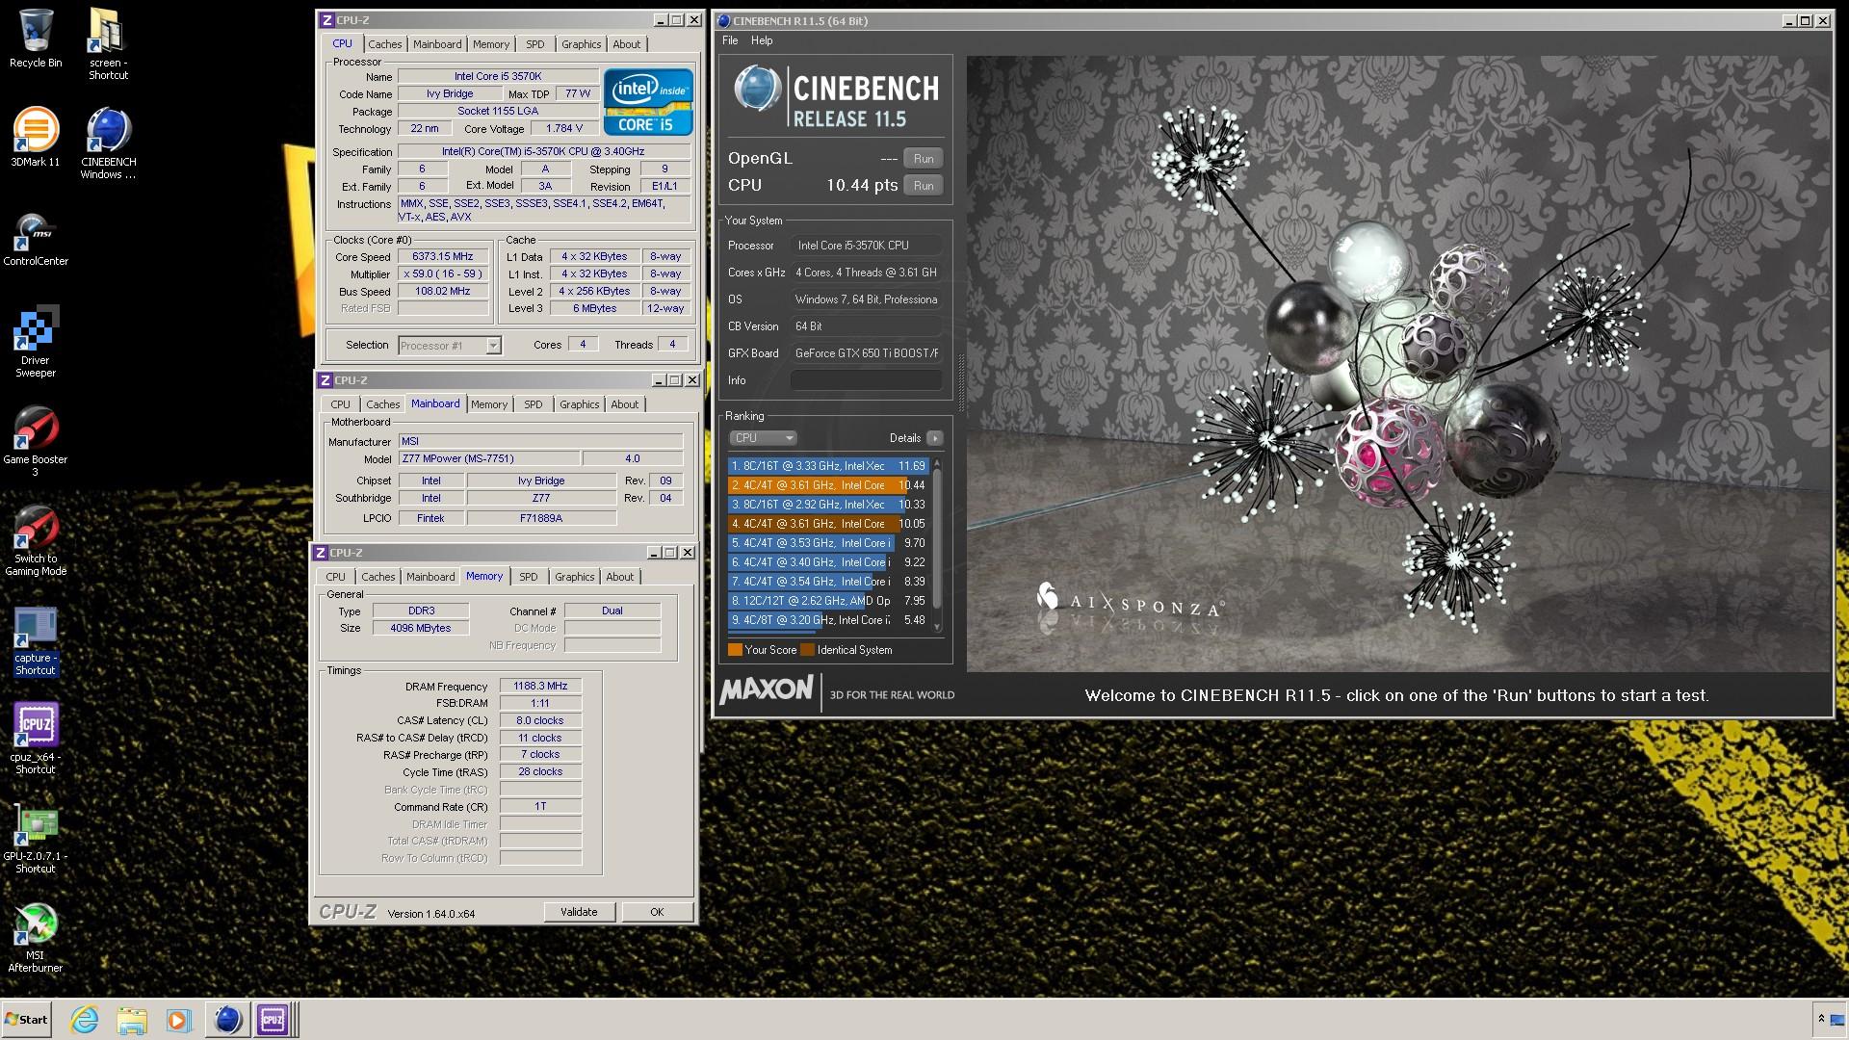Click the rendered scene image in CINEBENCH
This screenshot has height=1040, width=1849.
(x=1397, y=364)
